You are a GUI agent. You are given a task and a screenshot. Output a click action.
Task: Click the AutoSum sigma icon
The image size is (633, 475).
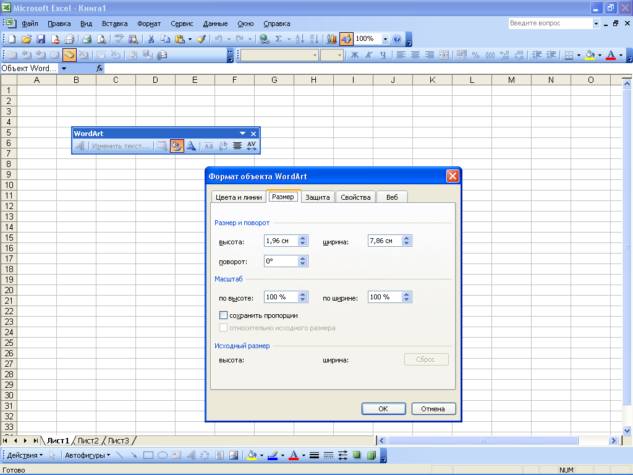[x=279, y=39]
